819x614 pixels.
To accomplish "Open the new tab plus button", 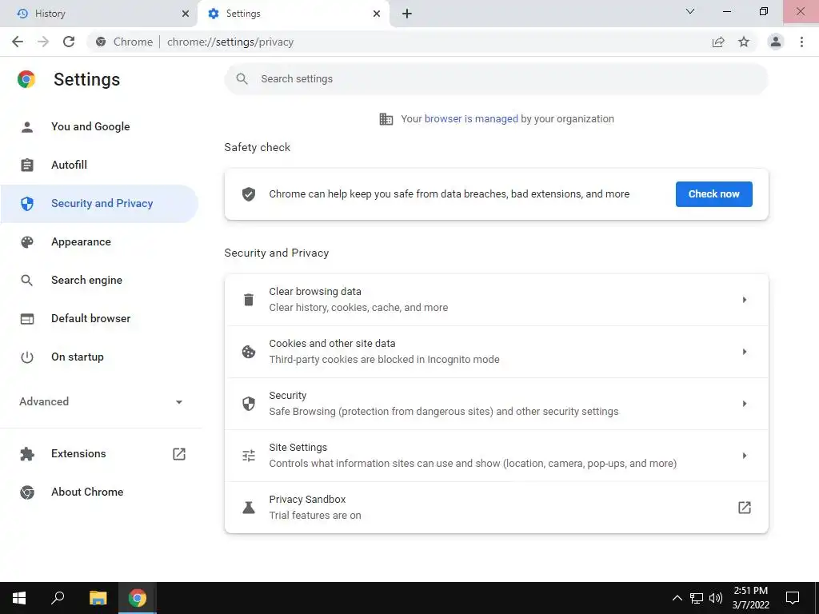I will [x=407, y=14].
